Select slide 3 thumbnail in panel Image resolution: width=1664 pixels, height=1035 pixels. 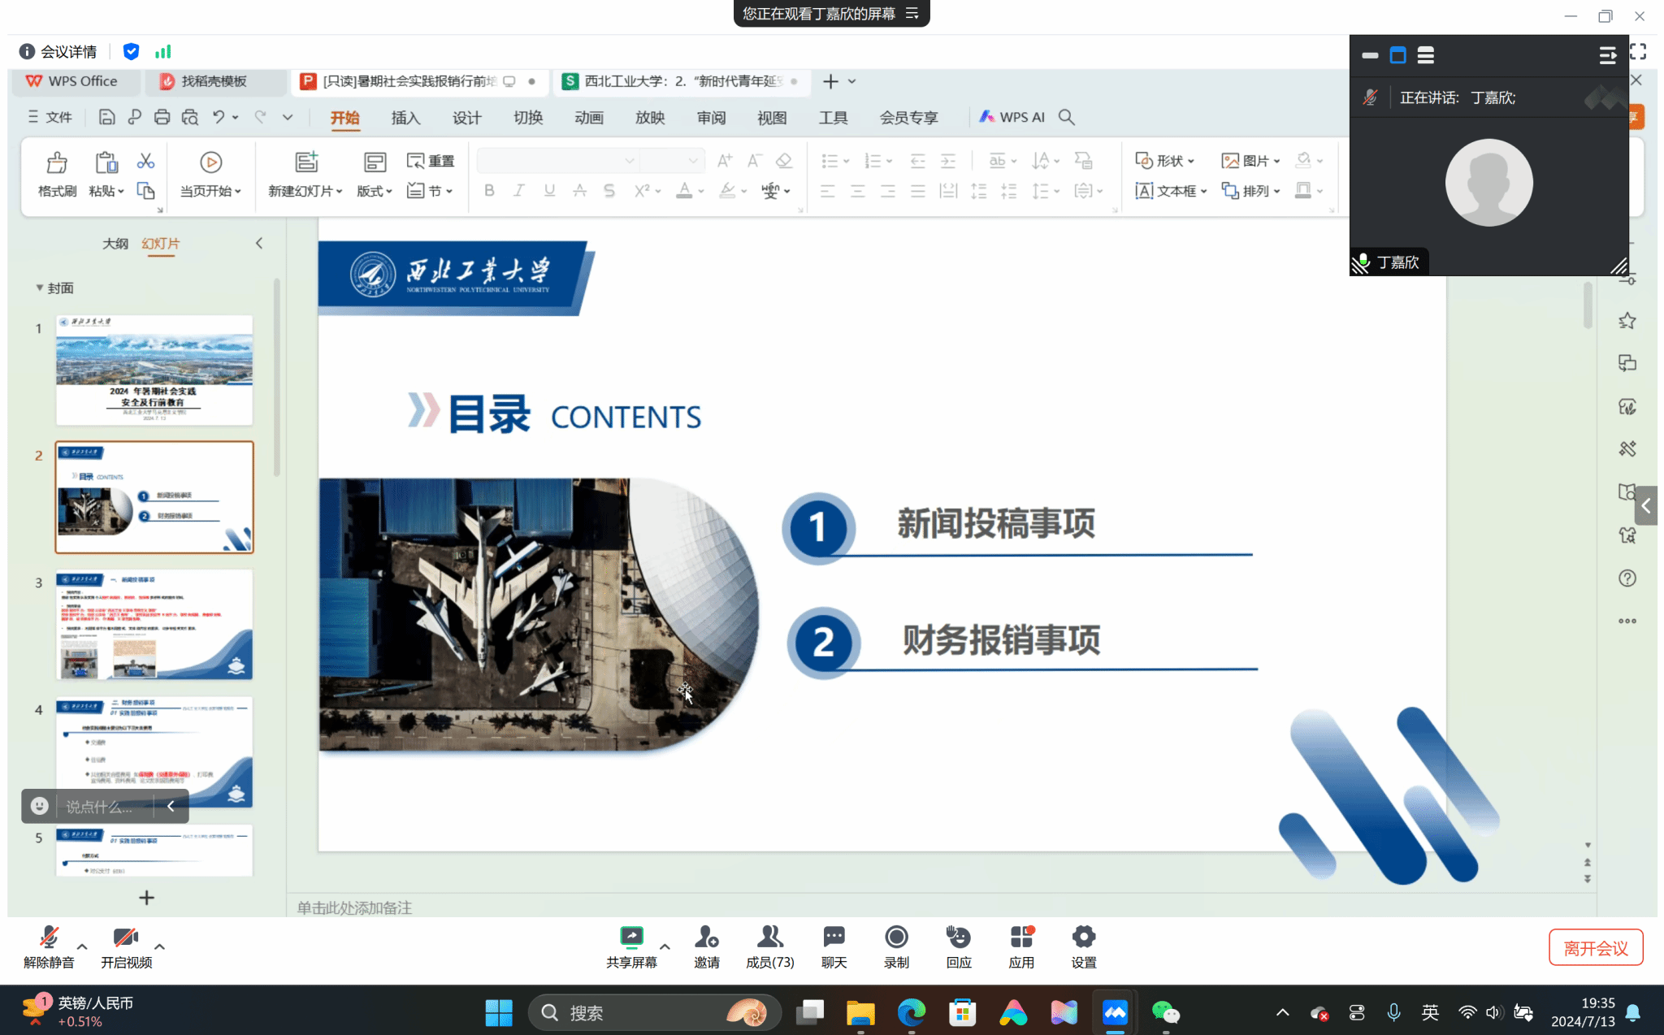pos(154,624)
